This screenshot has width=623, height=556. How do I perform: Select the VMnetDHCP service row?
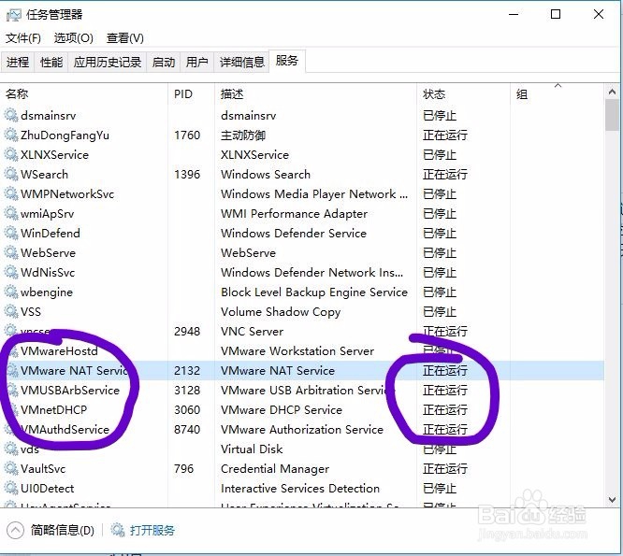pyautogui.click(x=302, y=409)
